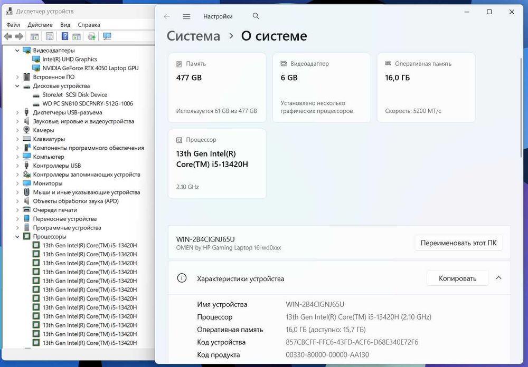Click the info icon beside Характеристики устройства
The image size is (528, 367).
[182, 278]
